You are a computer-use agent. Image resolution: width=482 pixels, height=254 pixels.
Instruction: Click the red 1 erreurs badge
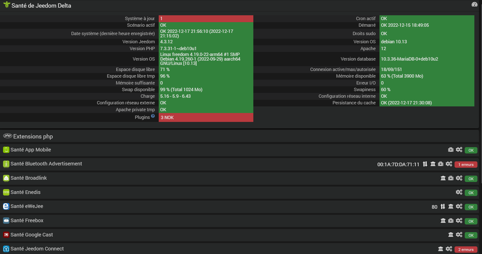click(466, 165)
